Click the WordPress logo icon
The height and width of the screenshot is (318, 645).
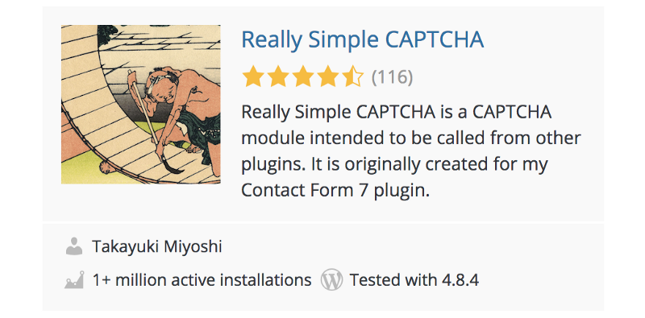coord(331,280)
